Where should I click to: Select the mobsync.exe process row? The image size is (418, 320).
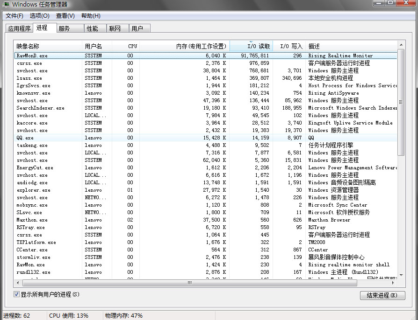(x=205, y=205)
